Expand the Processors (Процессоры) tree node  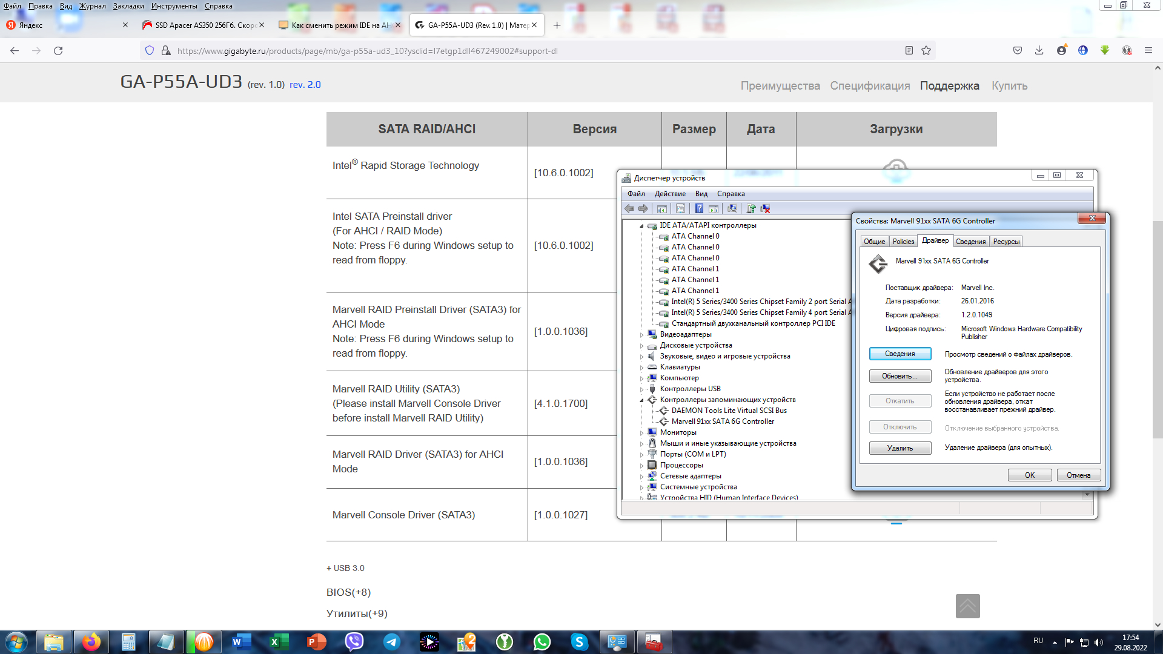tap(641, 466)
